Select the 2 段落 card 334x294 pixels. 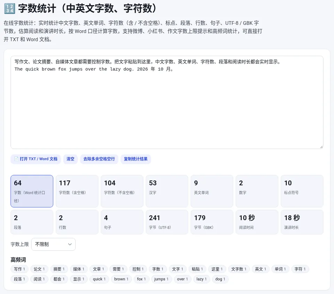32,222
